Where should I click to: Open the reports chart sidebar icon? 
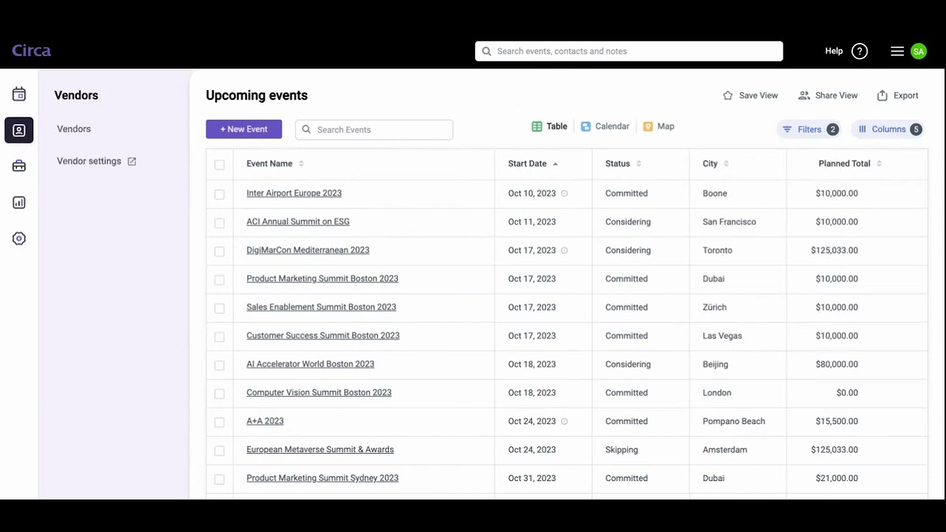click(x=19, y=202)
